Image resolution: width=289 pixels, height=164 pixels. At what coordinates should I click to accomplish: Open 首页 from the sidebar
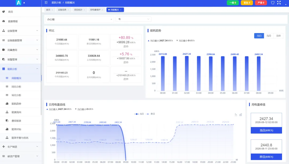click(20, 12)
